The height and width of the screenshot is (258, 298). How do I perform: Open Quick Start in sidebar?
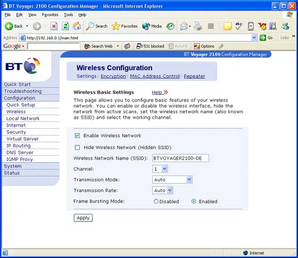[17, 85]
